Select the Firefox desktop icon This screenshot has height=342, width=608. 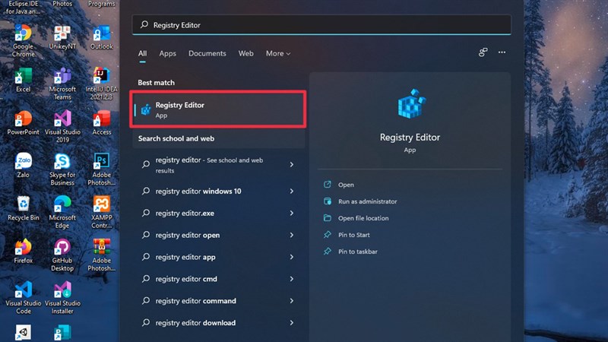click(23, 252)
